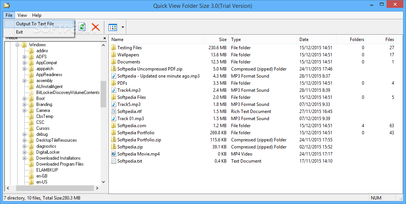Click the green refresh toolbar icon
The height and width of the screenshot is (204, 406).
82,27
